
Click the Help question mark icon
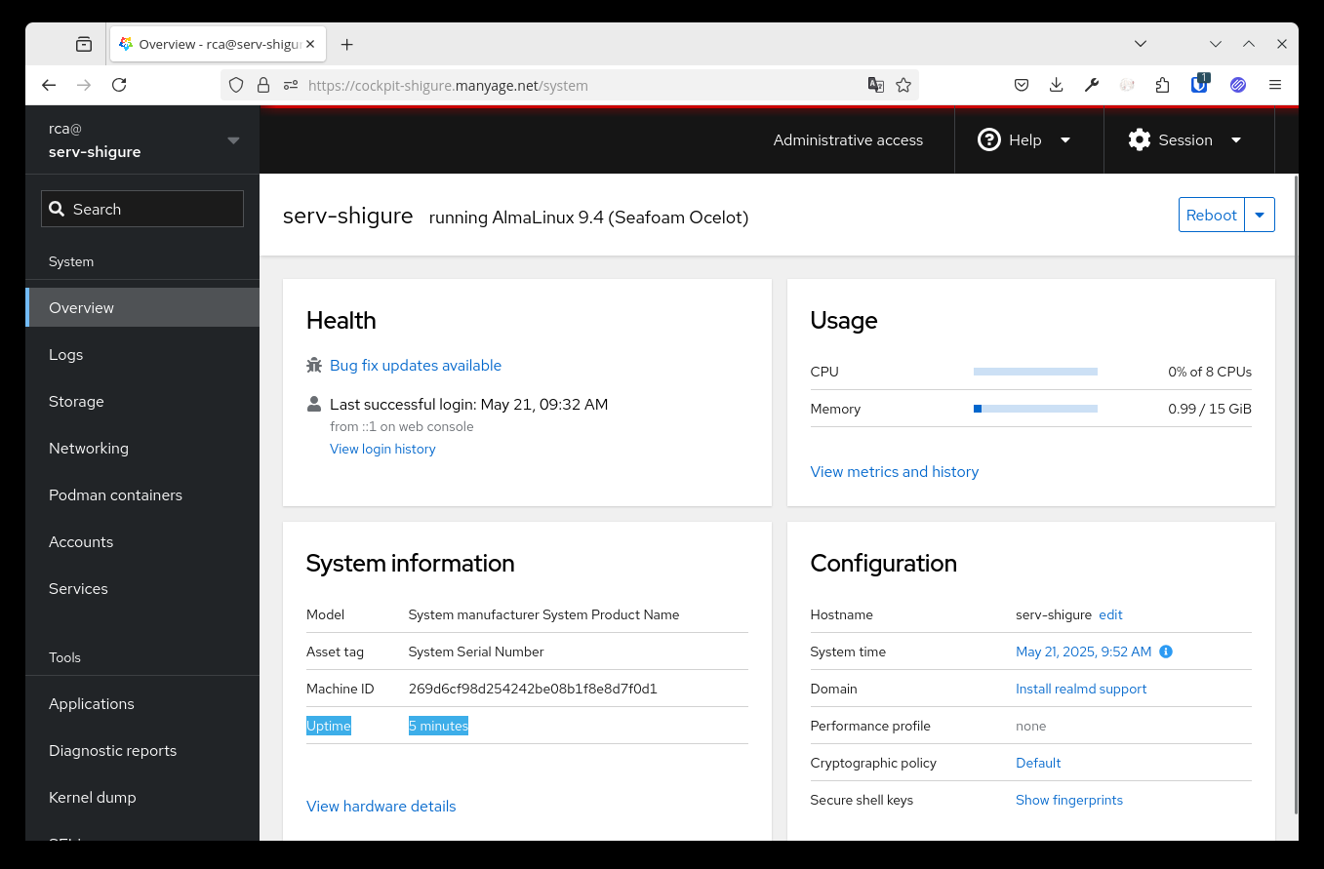click(989, 139)
